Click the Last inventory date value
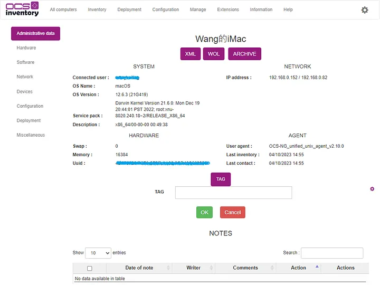Viewport: 380px width, 285px height. (x=286, y=155)
